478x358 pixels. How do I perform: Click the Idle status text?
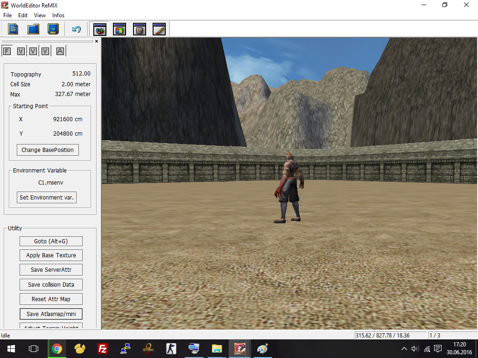pos(6,336)
